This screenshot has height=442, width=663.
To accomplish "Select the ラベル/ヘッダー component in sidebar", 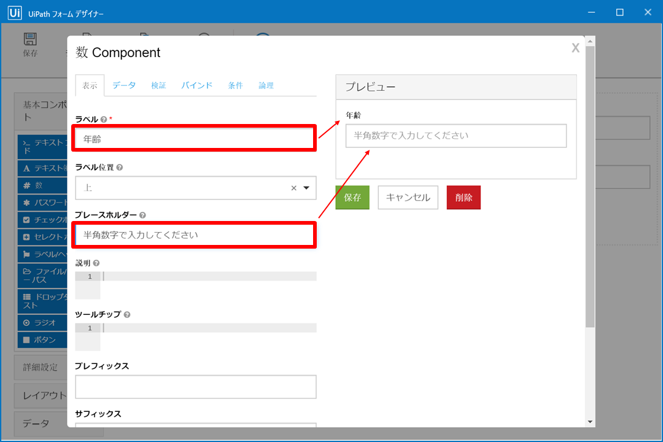I will 43,254.
